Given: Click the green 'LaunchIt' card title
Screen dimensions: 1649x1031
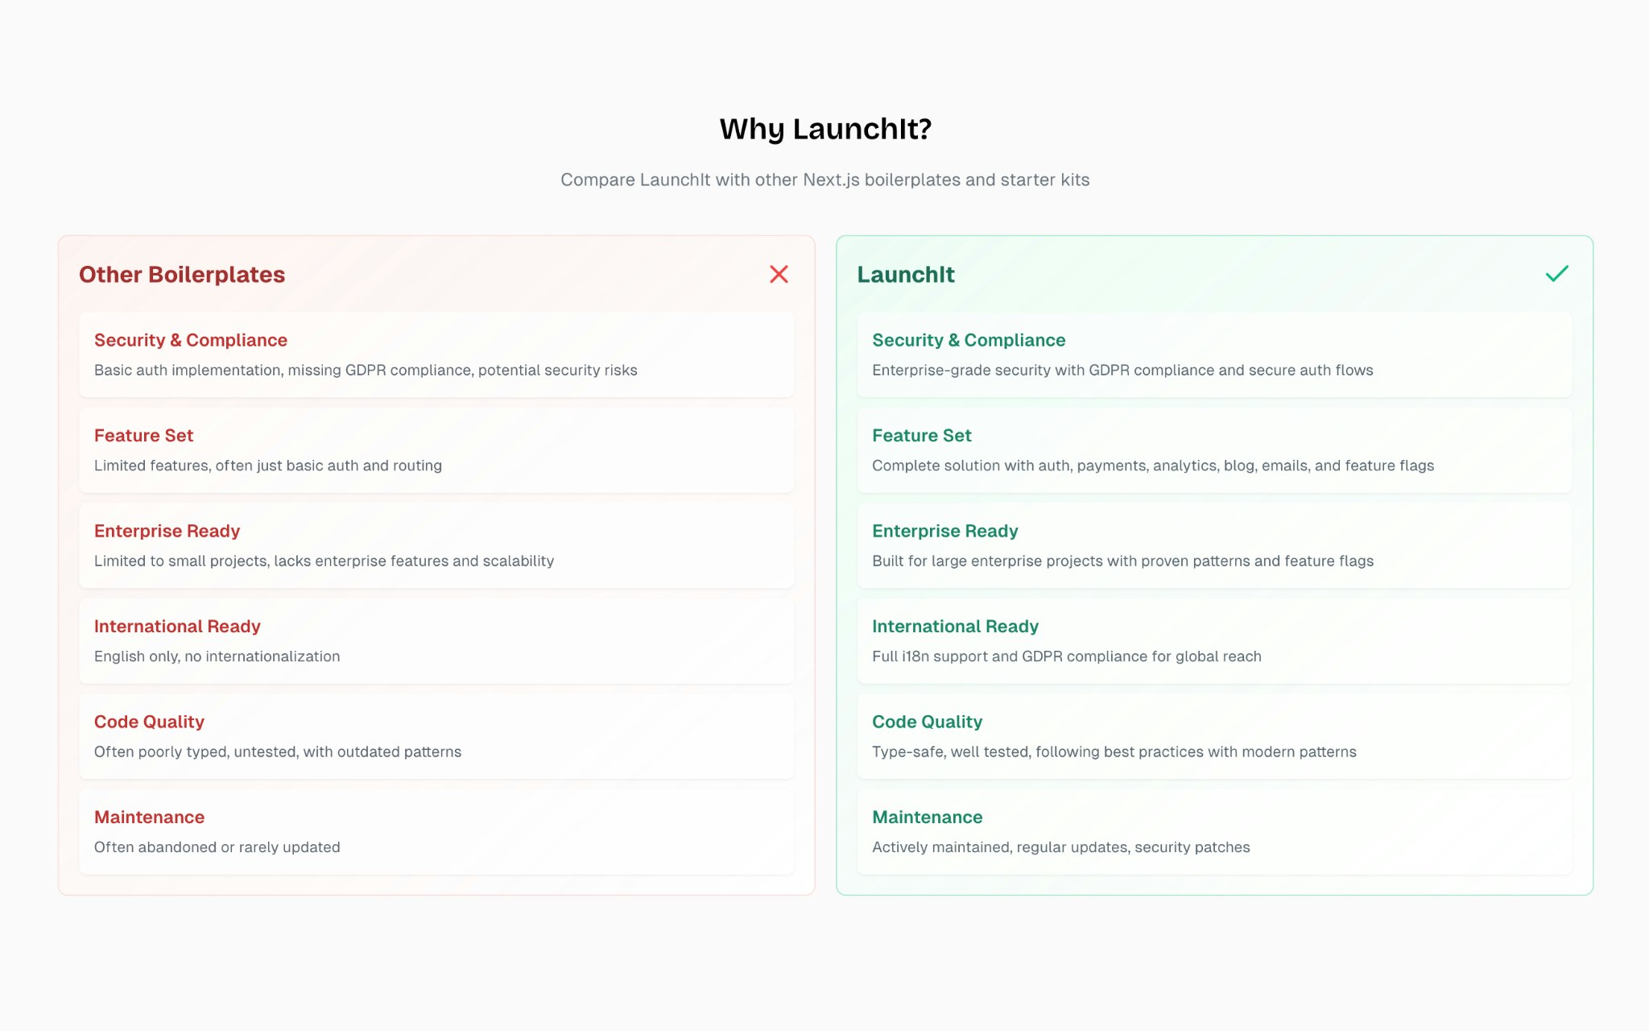Looking at the screenshot, I should [x=906, y=275].
